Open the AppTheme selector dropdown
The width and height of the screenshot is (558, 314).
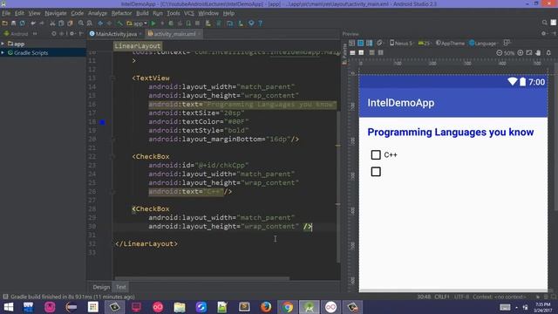pyautogui.click(x=450, y=43)
